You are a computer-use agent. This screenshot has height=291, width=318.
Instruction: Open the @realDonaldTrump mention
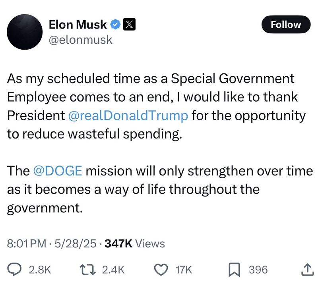point(128,116)
